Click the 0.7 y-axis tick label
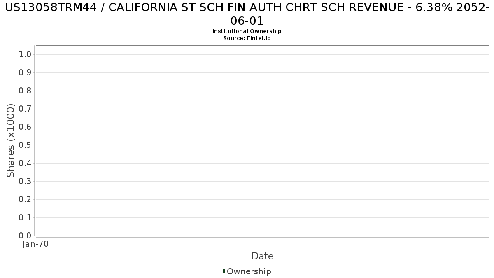The height and width of the screenshot is (278, 494). 26,109
